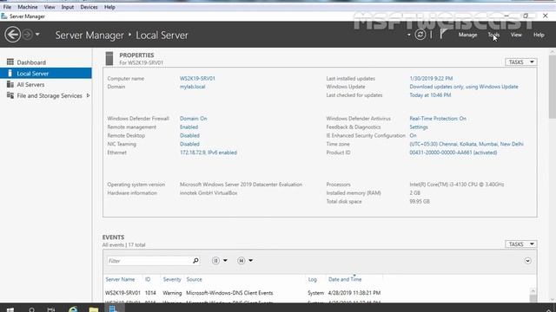Click the events Filter input field
Image resolution: width=556 pixels, height=312 pixels.
[x=149, y=261]
